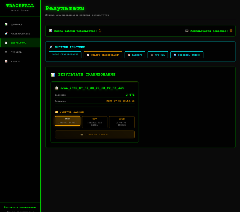Select TXT IP:PORT format option

pos(67,121)
